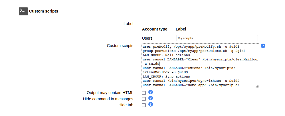
Task: View help for the Hide tab option
Action: click(151, 104)
